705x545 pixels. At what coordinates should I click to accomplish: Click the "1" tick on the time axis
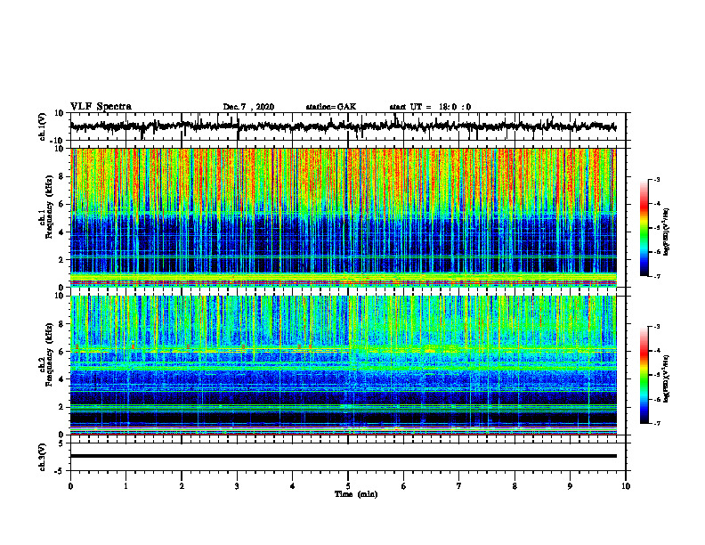(126, 486)
